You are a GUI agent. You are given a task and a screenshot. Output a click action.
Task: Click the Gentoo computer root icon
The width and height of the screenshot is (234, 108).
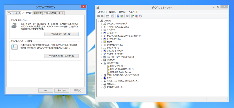coord(101,21)
